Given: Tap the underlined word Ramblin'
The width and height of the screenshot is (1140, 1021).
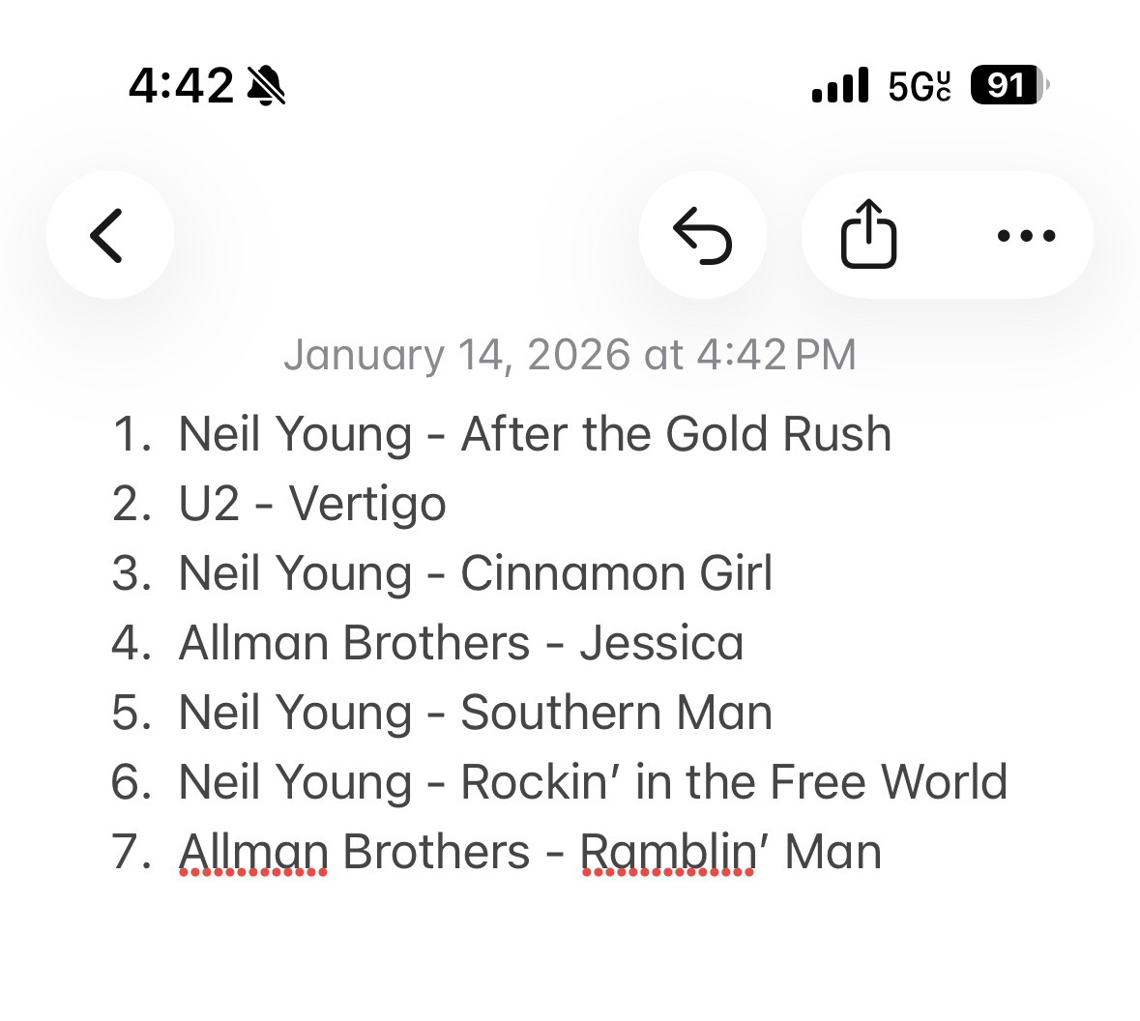Looking at the screenshot, I should tap(667, 852).
